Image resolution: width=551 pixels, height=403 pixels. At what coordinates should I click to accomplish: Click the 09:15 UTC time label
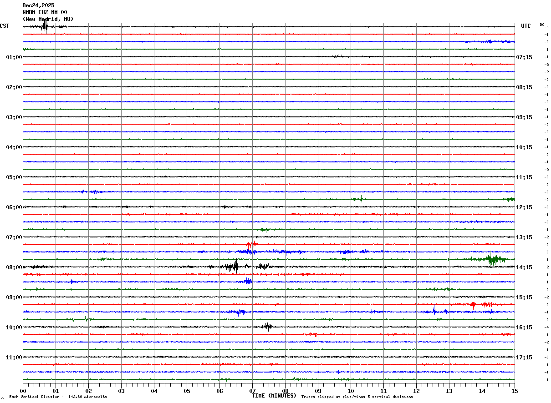[524, 117]
